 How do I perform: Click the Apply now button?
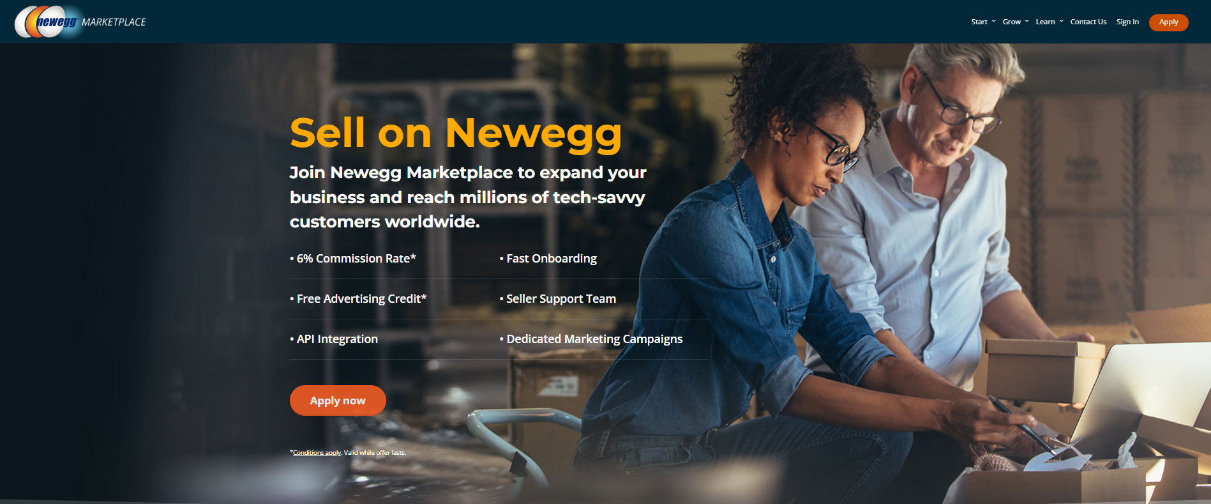338,401
